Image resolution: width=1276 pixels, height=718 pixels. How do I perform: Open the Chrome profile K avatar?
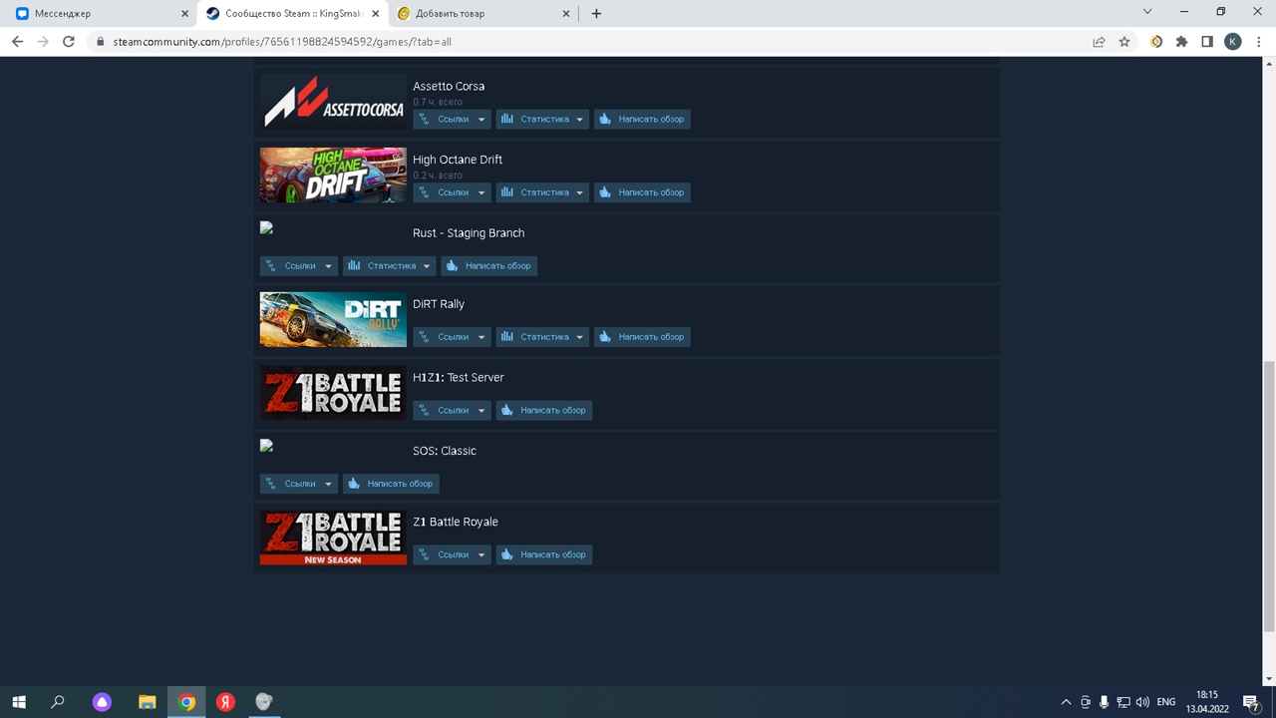click(1233, 42)
